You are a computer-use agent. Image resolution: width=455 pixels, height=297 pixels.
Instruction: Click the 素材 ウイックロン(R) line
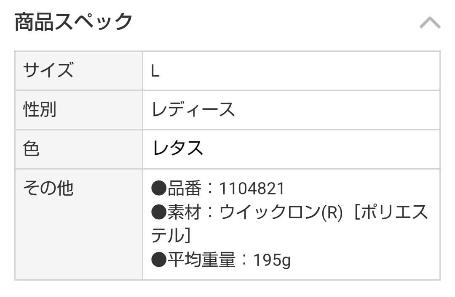pyautogui.click(x=289, y=212)
